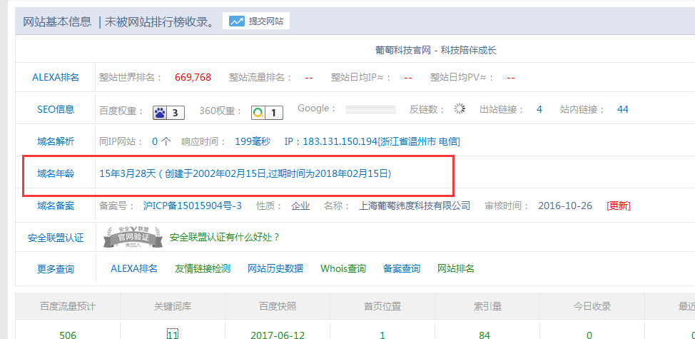Open 安全联盟认证有什么好处？ link
The width and height of the screenshot is (695, 339).
225,237
